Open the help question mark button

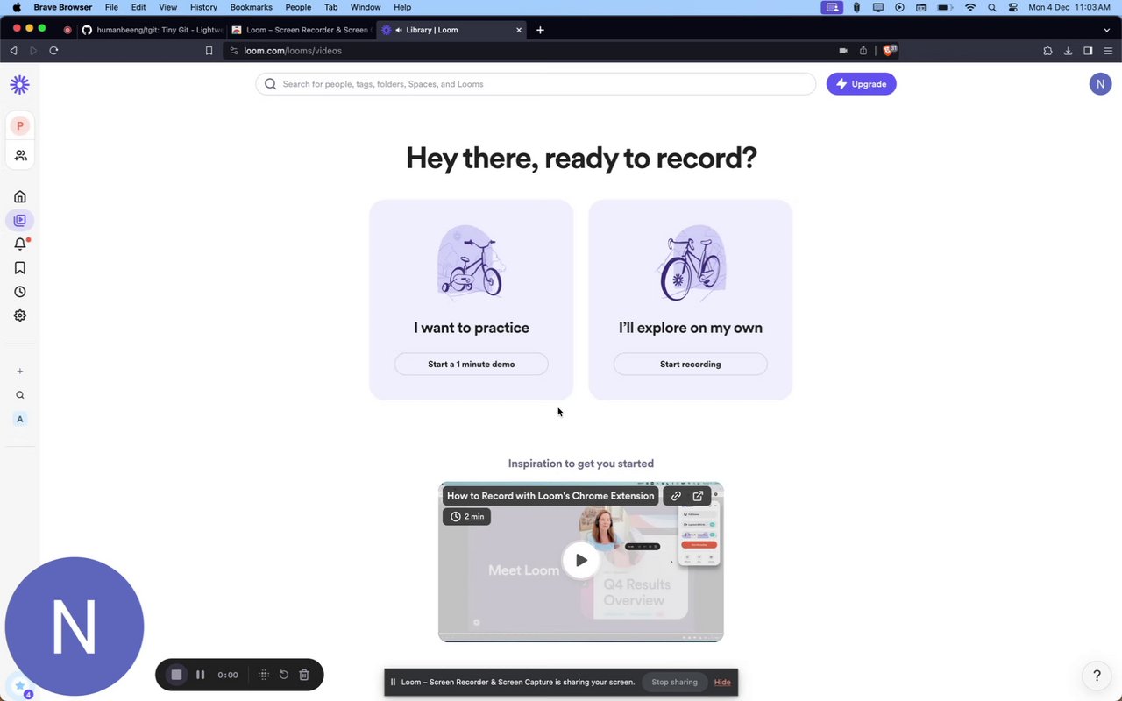(x=1097, y=676)
